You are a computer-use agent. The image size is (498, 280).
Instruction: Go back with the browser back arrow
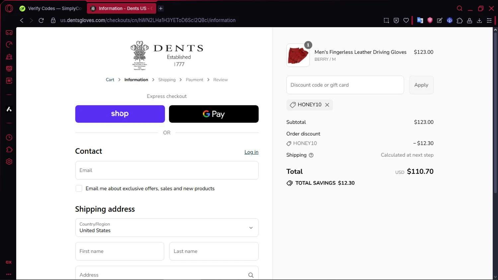coord(22,20)
